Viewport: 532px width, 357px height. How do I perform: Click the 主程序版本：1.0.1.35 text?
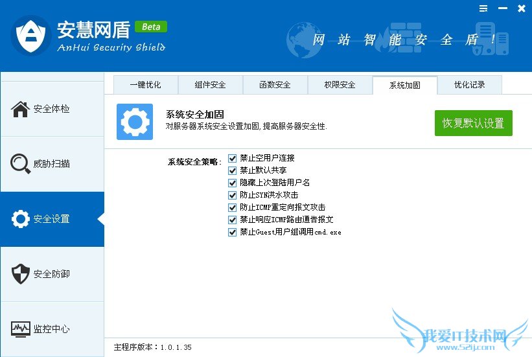[153, 347]
